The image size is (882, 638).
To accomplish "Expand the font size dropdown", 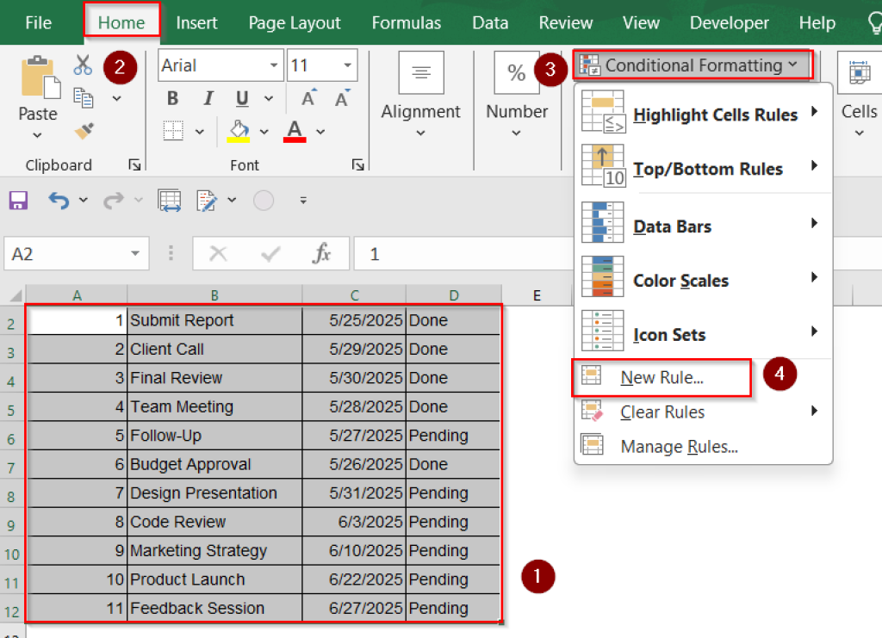I will point(348,65).
